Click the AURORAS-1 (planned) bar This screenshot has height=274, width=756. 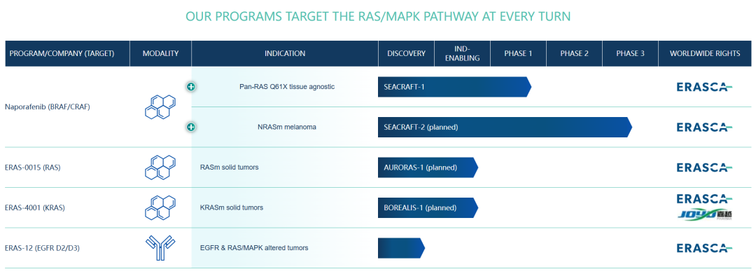point(428,167)
